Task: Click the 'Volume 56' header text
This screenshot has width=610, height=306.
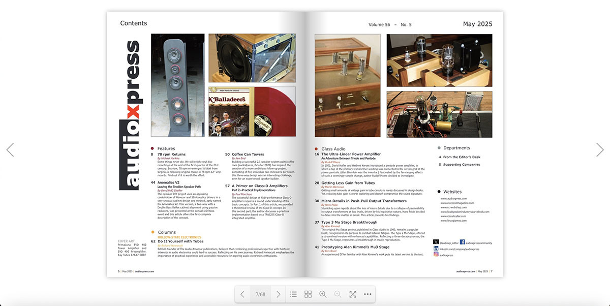Action: [x=379, y=24]
